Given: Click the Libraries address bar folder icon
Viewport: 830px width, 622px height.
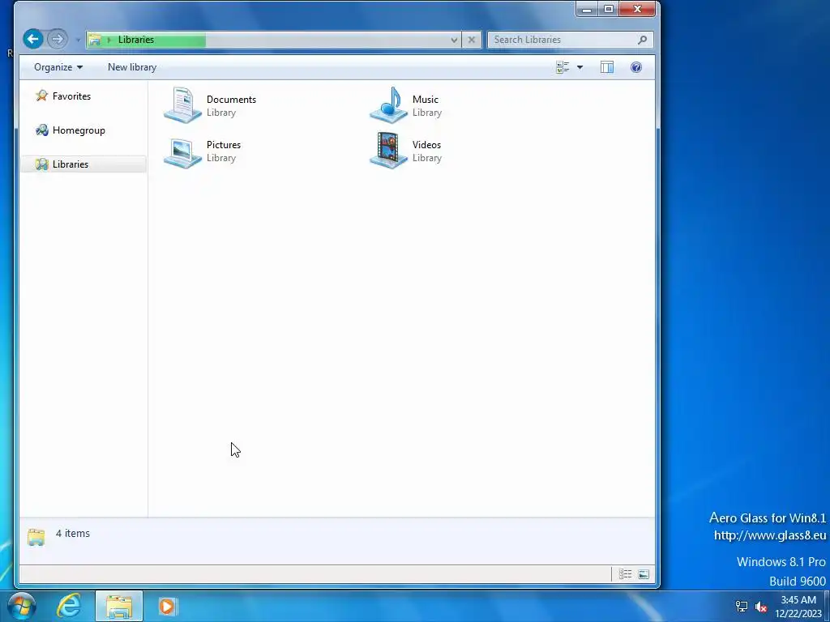Looking at the screenshot, I should [95, 40].
